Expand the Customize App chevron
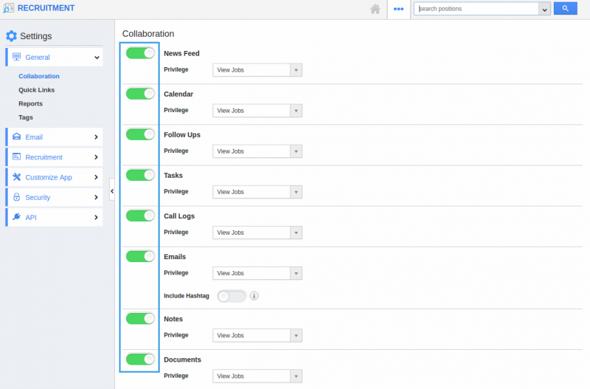The image size is (590, 389). 96,177
